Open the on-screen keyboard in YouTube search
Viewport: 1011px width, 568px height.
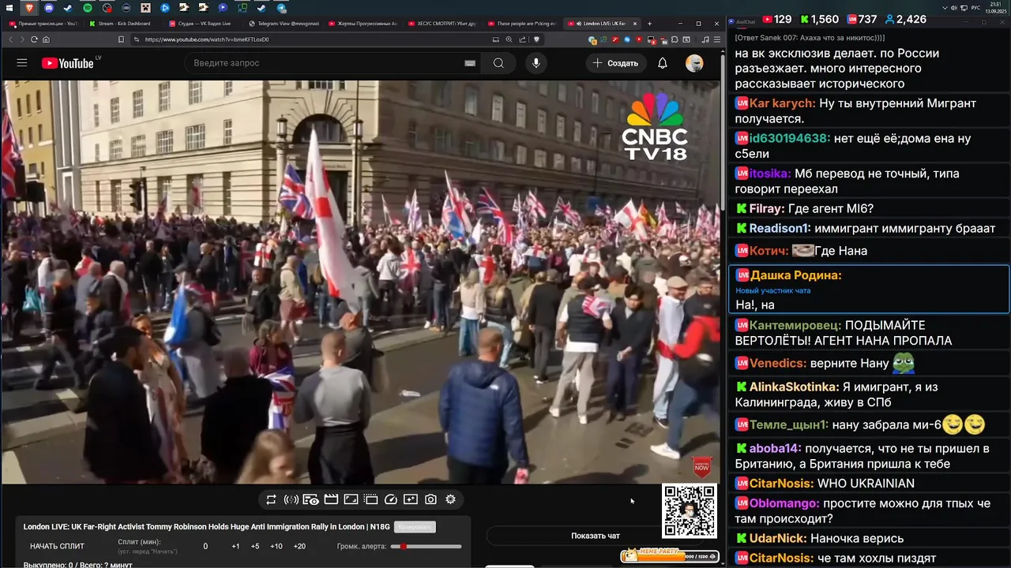point(470,63)
